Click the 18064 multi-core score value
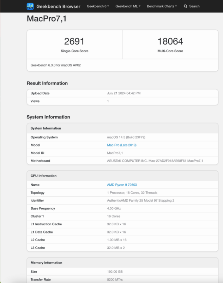This screenshot has height=283, width=223. click(170, 41)
